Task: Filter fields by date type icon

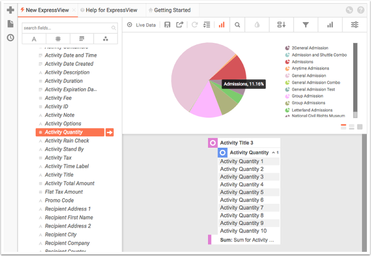Action: coord(82,39)
